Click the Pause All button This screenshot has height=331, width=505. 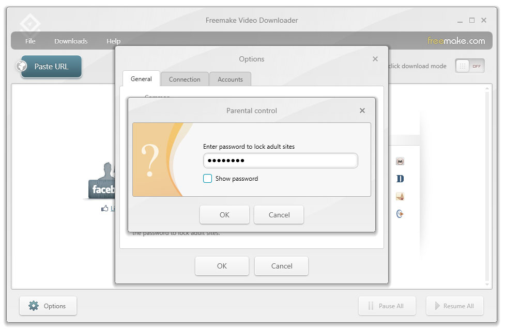387,306
